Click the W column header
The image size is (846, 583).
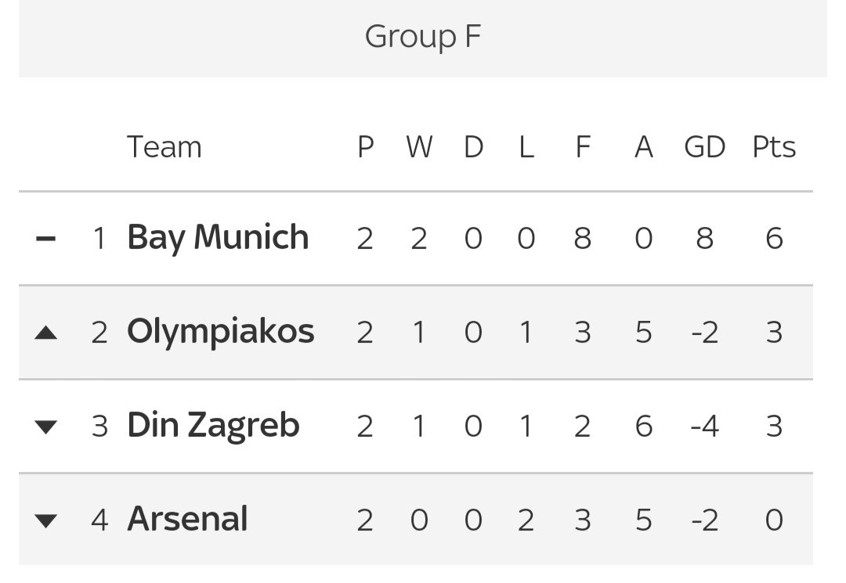[x=419, y=147]
